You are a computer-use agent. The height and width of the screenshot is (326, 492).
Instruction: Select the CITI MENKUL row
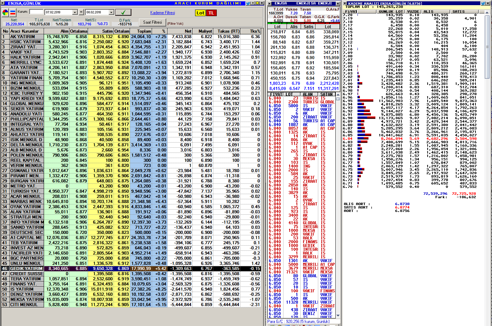pos(131,304)
